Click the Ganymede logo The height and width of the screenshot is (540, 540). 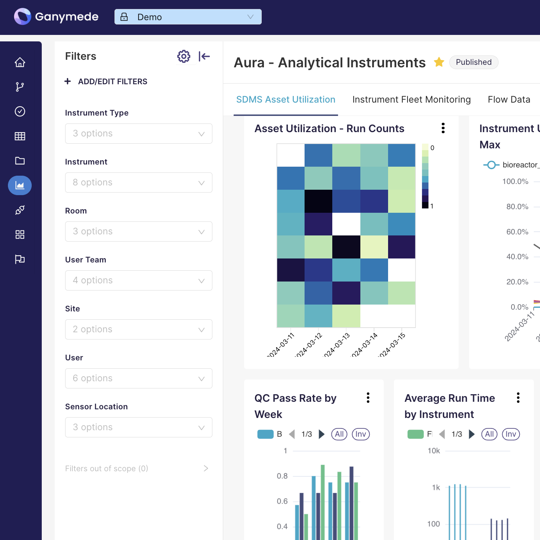[56, 17]
